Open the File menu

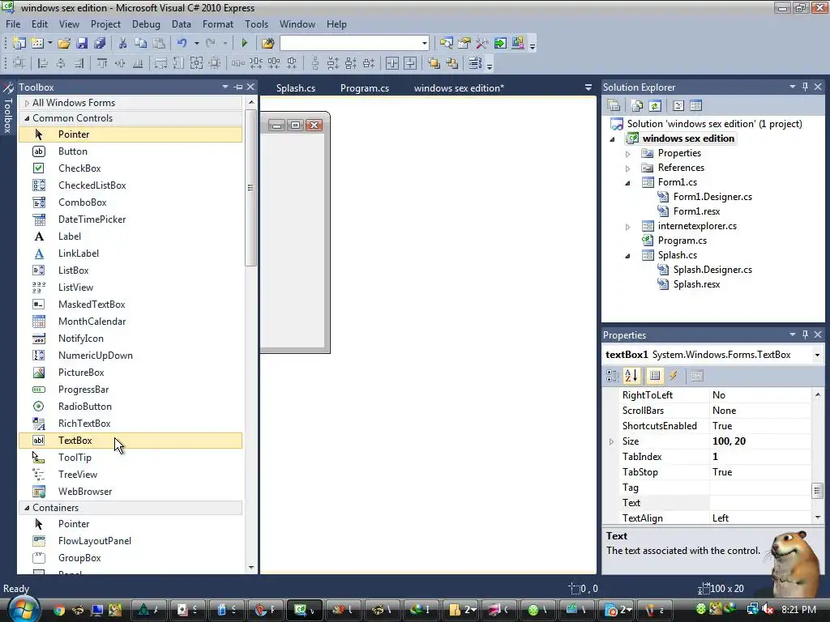pos(13,24)
